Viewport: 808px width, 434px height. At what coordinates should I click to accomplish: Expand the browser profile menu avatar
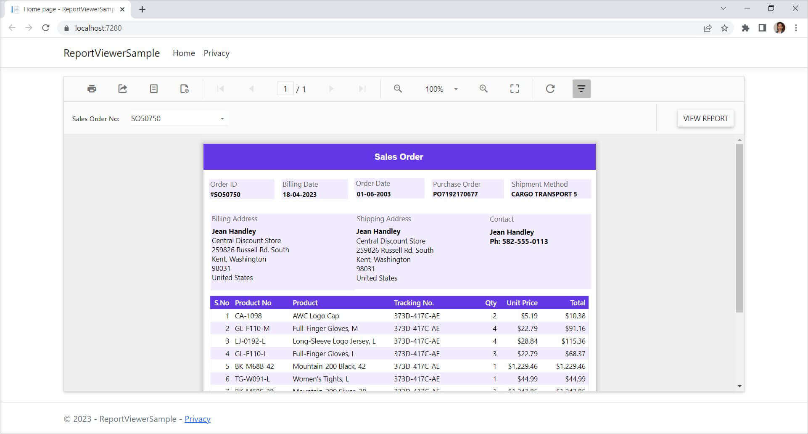point(780,28)
